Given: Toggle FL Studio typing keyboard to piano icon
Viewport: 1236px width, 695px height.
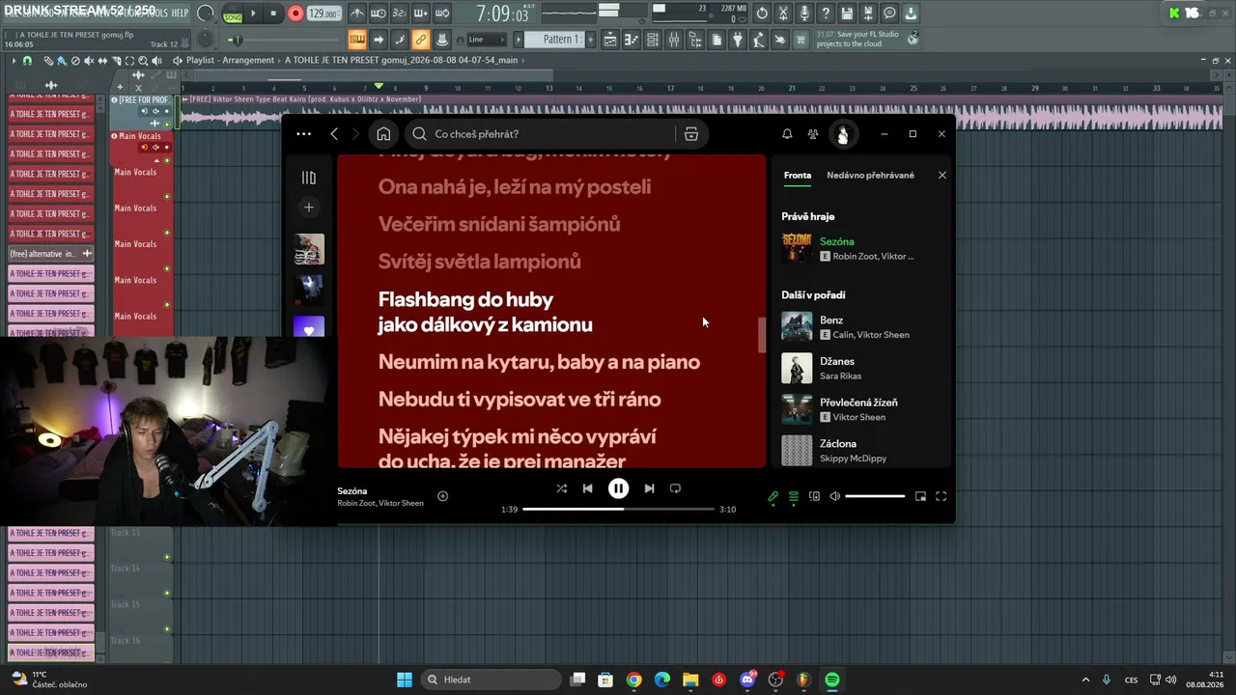Looking at the screenshot, I should [x=357, y=40].
